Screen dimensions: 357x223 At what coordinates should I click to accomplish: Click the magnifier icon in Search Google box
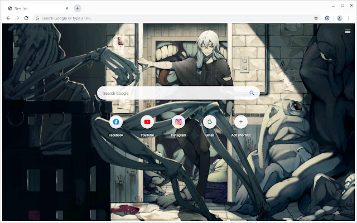pyautogui.click(x=252, y=93)
